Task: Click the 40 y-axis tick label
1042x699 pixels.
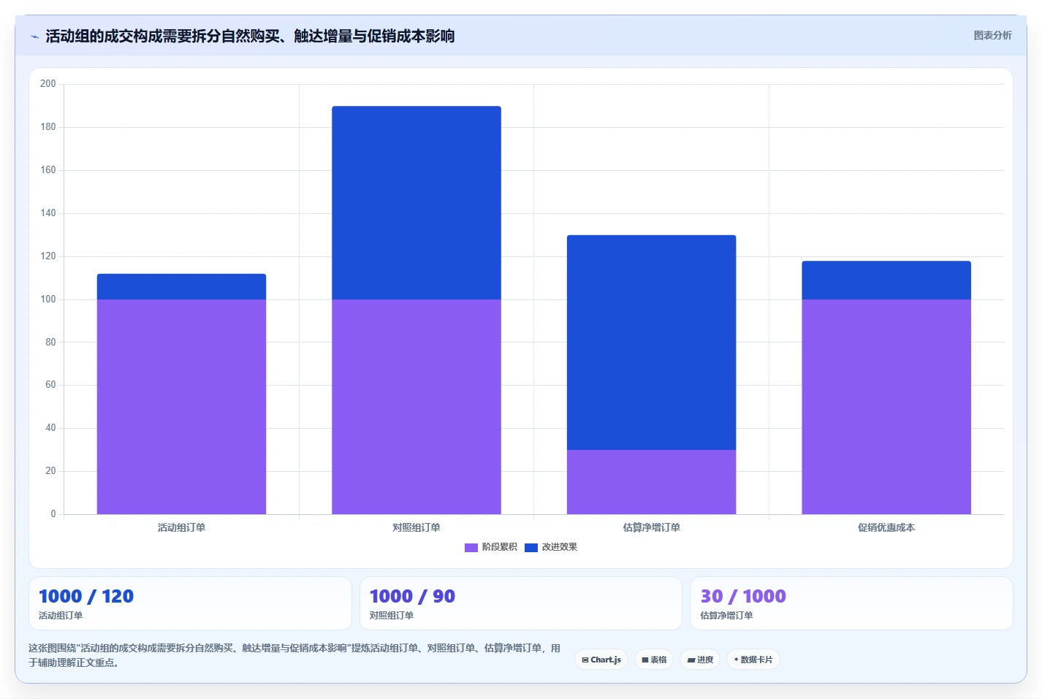Action: 50,428
